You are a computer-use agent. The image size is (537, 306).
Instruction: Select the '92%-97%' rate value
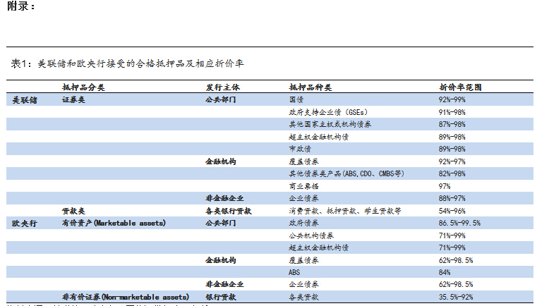(452, 161)
